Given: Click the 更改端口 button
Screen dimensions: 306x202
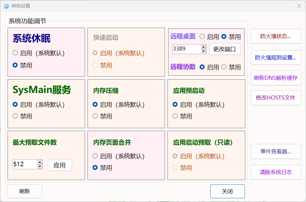Looking at the screenshot, I should pos(225,49).
